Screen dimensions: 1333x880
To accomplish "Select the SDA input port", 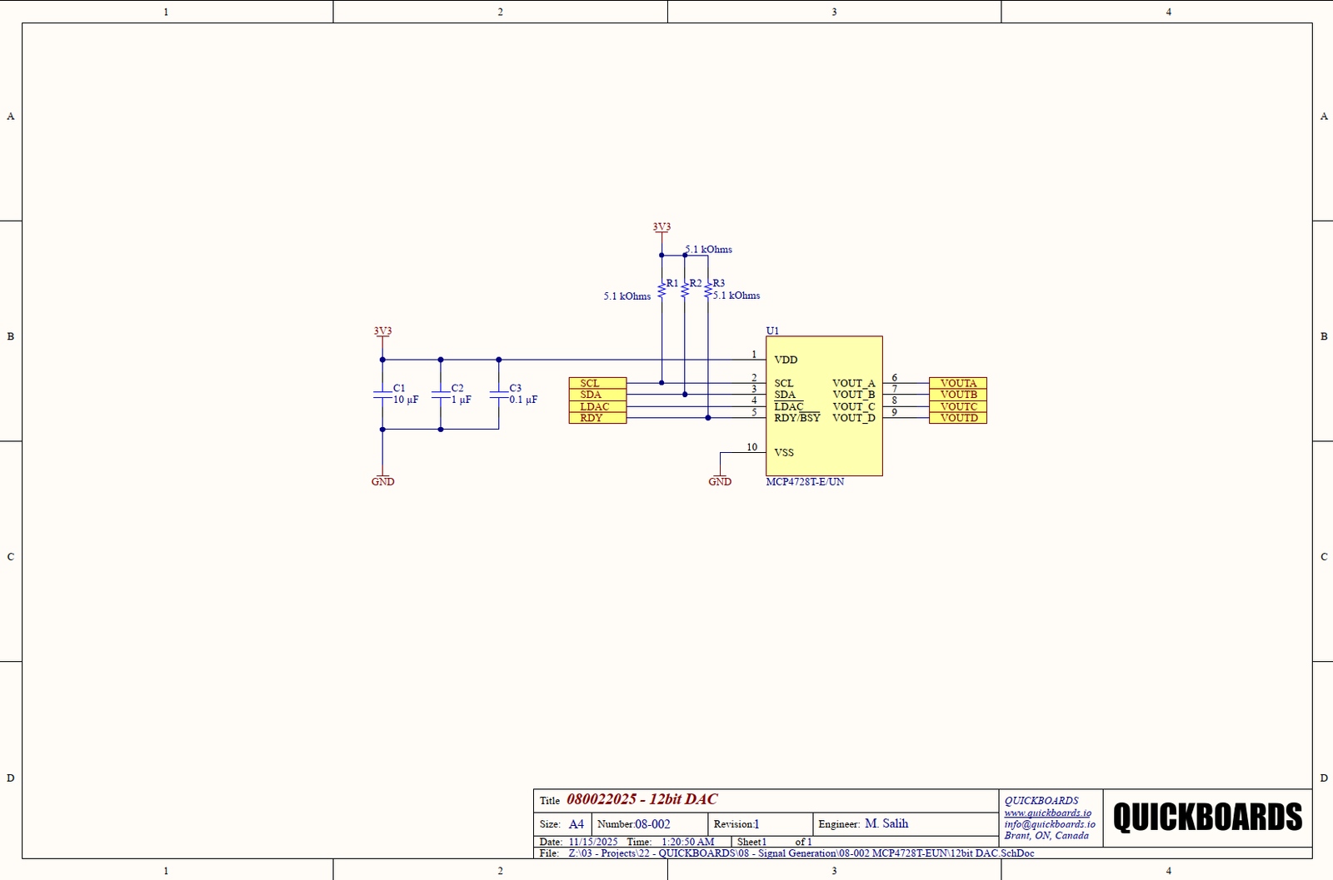I will point(597,395).
